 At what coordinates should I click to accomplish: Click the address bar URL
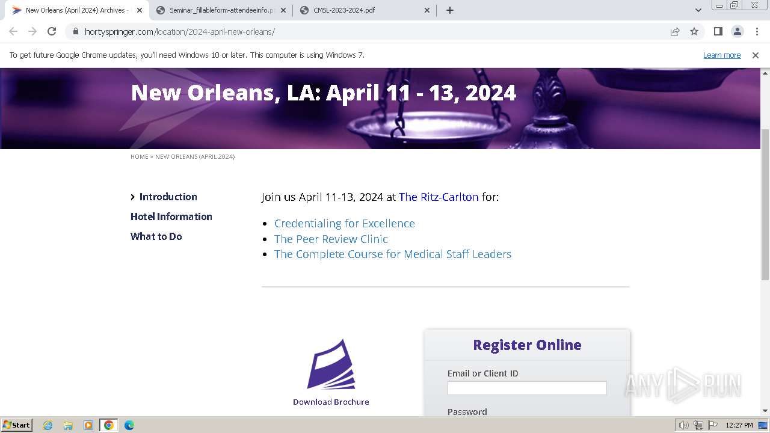(179, 32)
